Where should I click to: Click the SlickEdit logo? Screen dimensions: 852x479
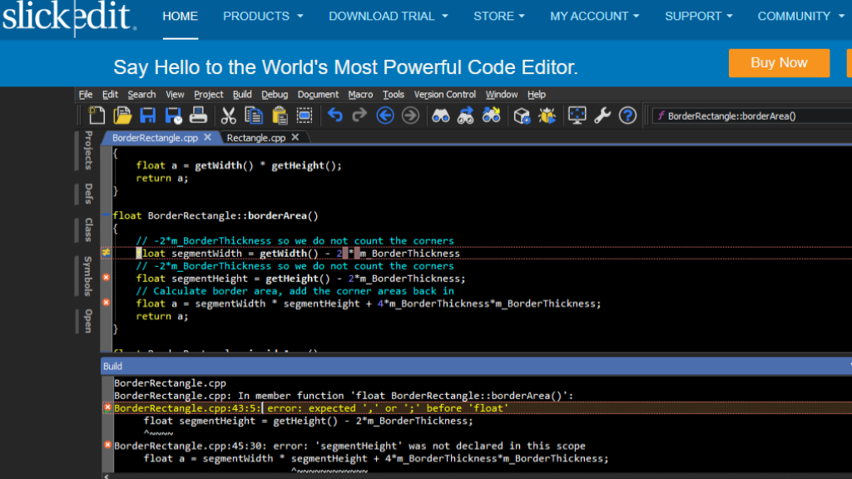tap(68, 17)
